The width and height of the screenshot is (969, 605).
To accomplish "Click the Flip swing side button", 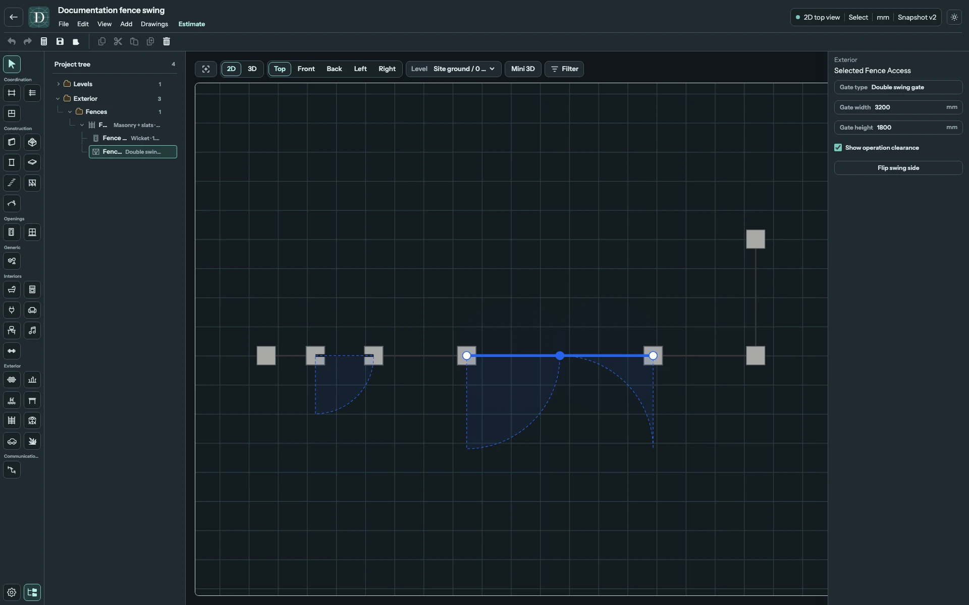I will coord(898,168).
